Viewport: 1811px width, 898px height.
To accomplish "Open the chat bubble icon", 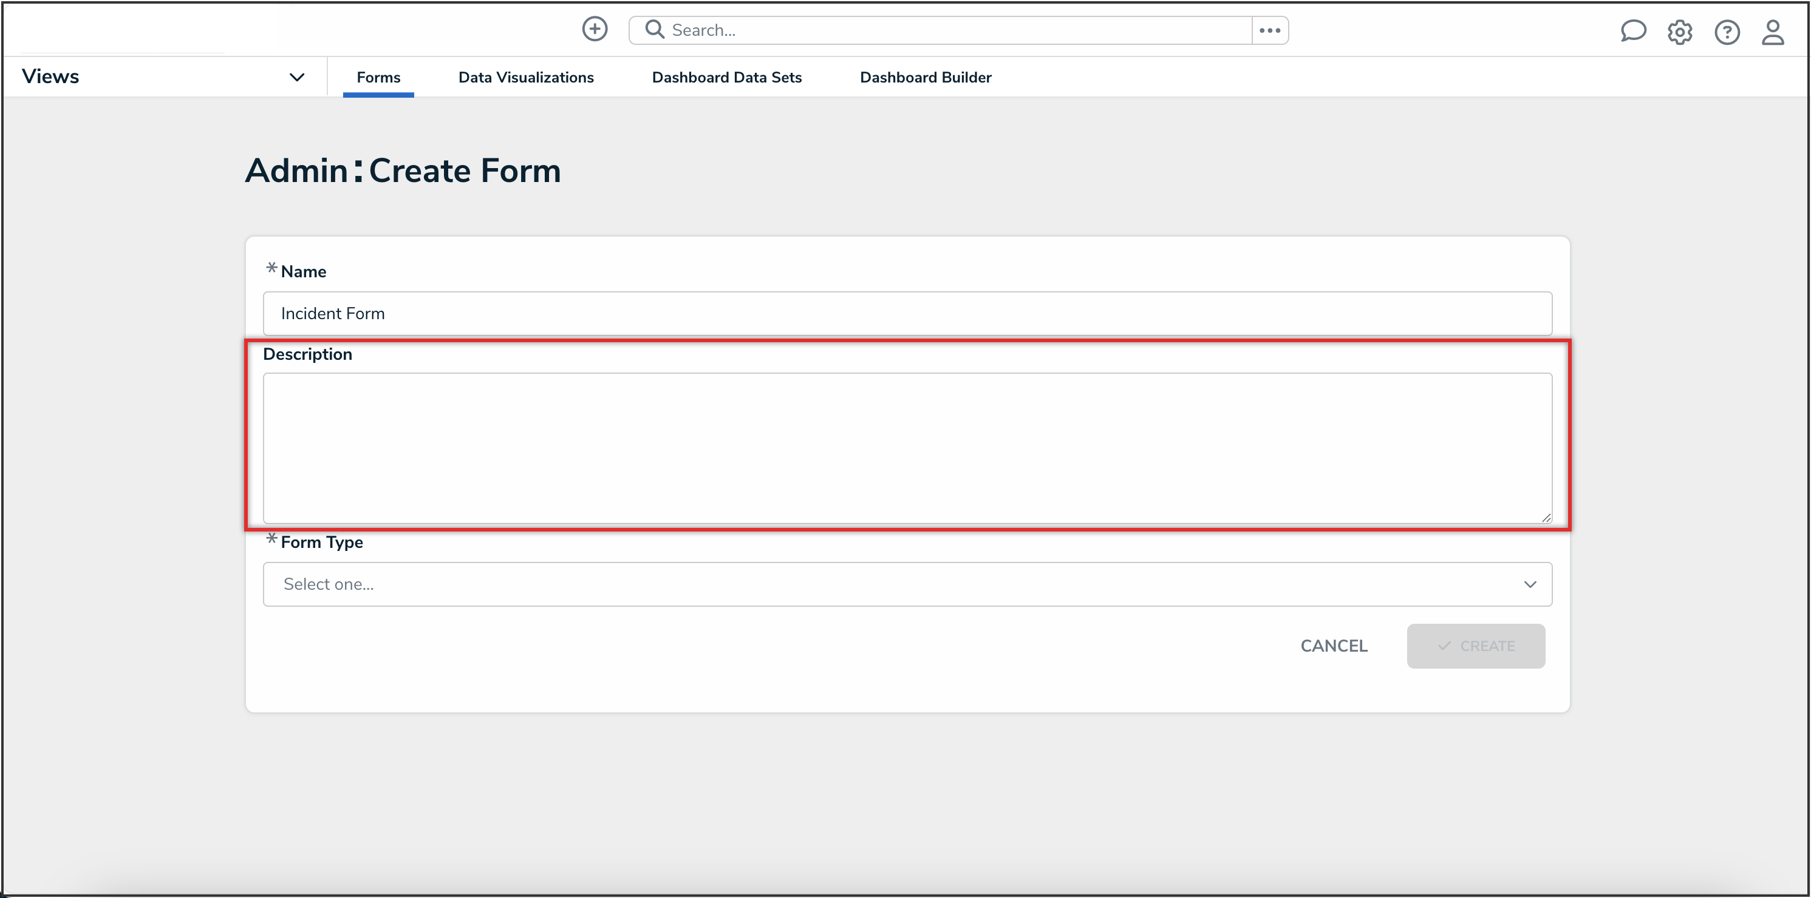I will click(1632, 31).
